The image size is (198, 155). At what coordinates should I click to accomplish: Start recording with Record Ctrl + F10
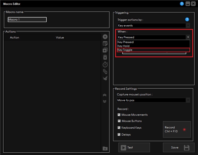click(177, 129)
